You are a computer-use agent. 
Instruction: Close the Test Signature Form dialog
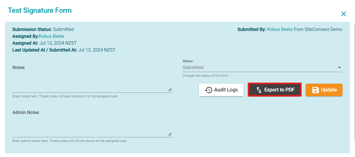343,14
